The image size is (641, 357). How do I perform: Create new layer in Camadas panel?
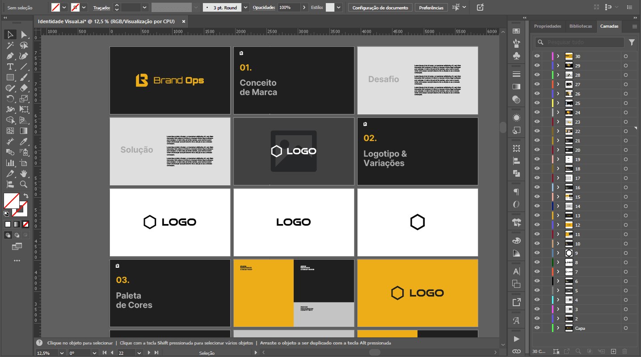(613, 352)
